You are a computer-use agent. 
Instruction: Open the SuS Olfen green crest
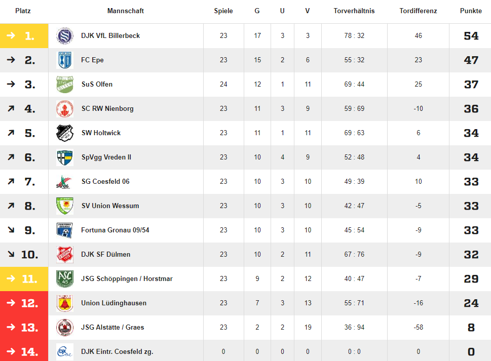65,85
